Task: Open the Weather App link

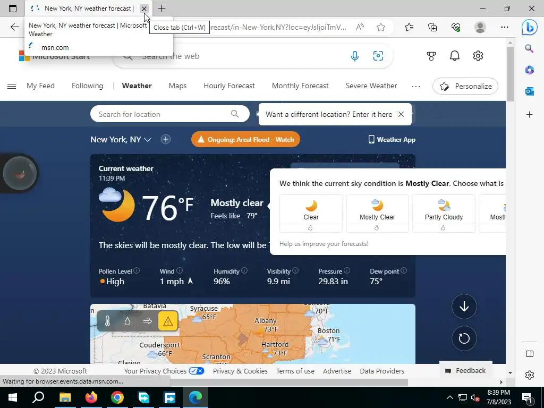Action: 392,140
